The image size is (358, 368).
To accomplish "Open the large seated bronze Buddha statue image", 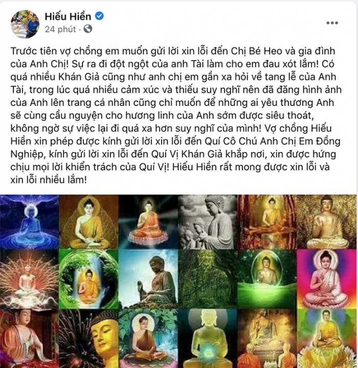I will pos(148,279).
